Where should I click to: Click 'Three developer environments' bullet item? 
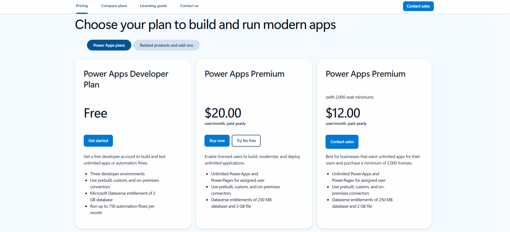point(117,174)
